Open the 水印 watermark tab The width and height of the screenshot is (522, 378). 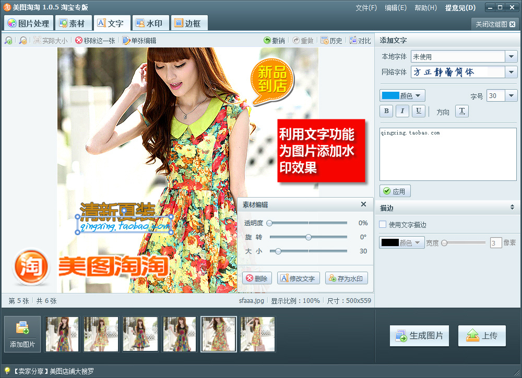tap(151, 23)
